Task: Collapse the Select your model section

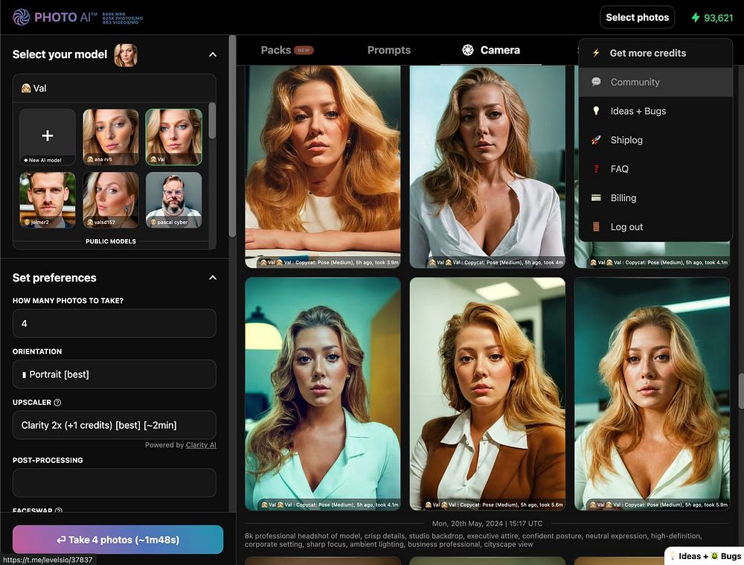Action: [x=213, y=54]
